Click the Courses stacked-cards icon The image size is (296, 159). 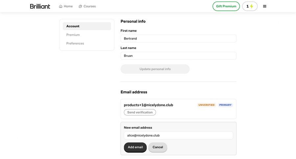80,6
